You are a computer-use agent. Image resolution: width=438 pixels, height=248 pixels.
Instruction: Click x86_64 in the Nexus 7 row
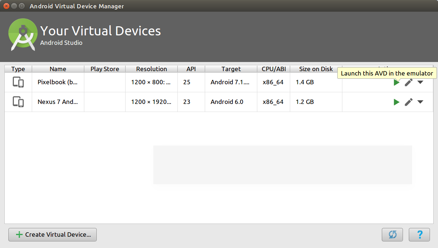273,102
